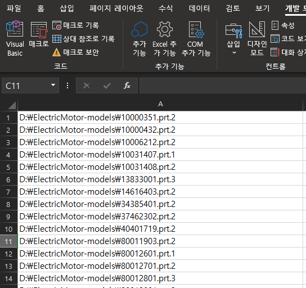This screenshot has width=306, height=288.
Task: Click the Insert Function fx button
Action: point(127,85)
